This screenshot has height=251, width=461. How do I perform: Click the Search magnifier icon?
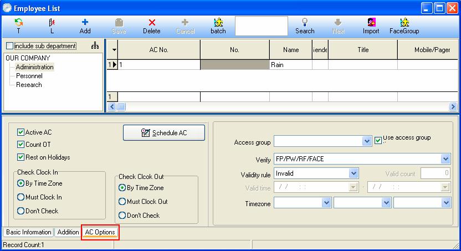[305, 22]
